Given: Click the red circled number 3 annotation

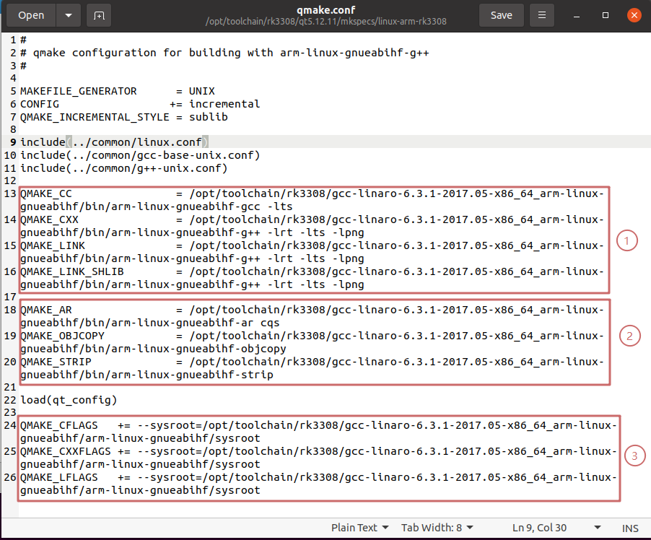Looking at the screenshot, I should click(x=634, y=456).
